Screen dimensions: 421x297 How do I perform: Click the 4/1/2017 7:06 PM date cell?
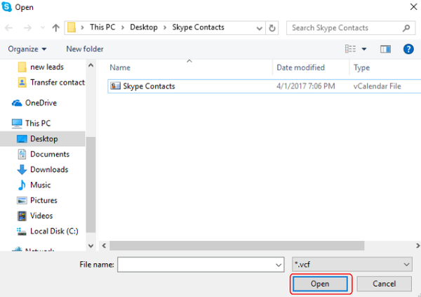point(306,86)
